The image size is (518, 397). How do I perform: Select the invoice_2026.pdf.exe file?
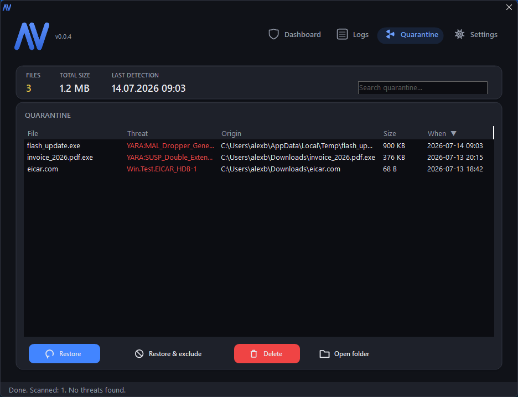point(60,158)
